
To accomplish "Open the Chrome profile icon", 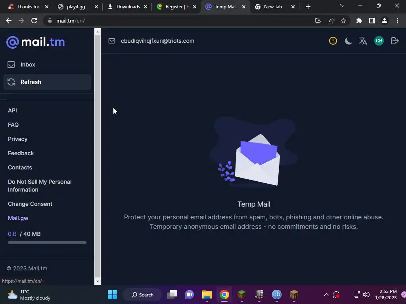I will point(385,21).
